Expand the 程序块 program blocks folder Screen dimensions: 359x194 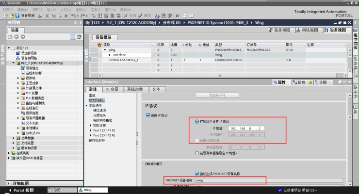click(18, 78)
